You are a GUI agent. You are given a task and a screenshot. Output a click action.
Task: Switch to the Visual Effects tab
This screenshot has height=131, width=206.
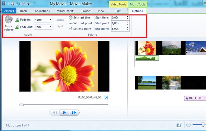pos(66,11)
